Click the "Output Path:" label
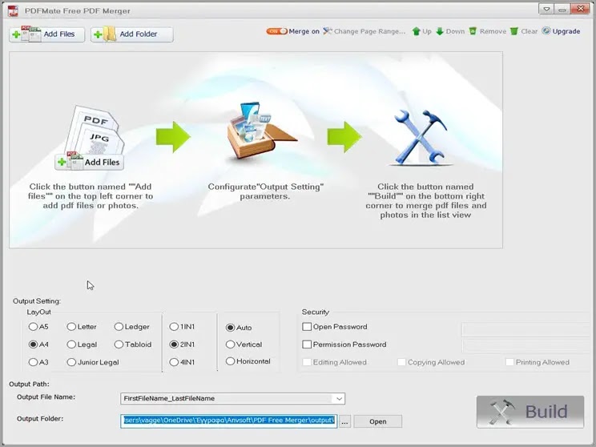 tap(30, 384)
